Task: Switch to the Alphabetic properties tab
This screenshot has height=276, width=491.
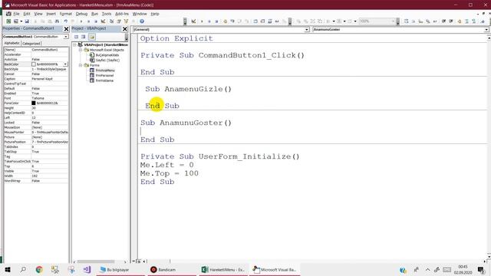Action: click(x=12, y=43)
